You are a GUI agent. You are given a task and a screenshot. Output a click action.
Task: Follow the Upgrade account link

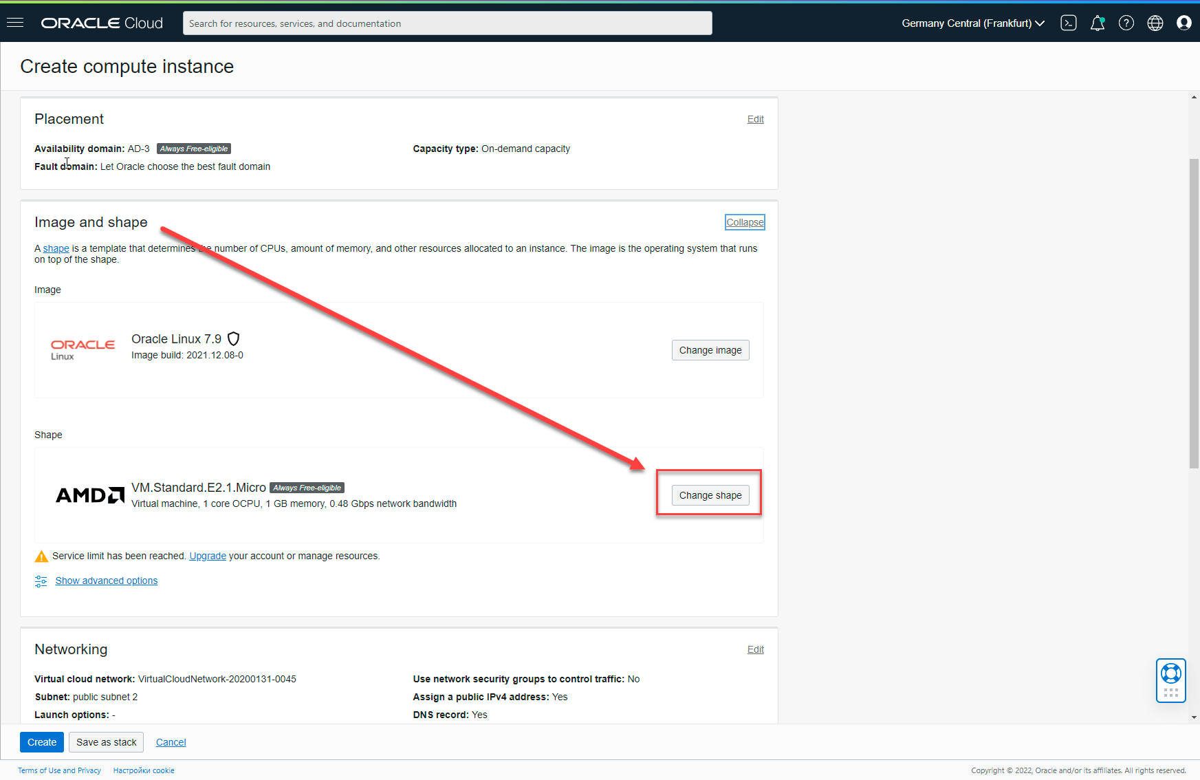coord(208,556)
